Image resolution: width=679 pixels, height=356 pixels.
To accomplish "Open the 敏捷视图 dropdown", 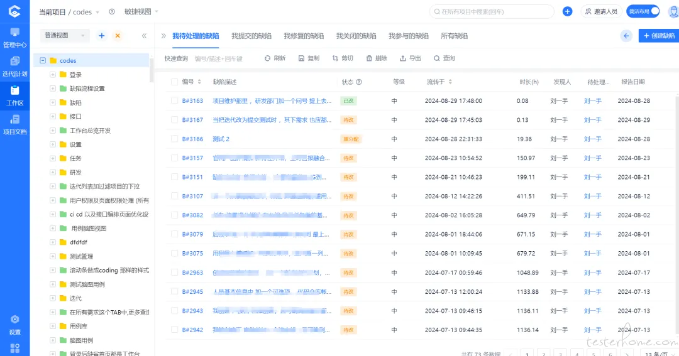I will point(141,12).
